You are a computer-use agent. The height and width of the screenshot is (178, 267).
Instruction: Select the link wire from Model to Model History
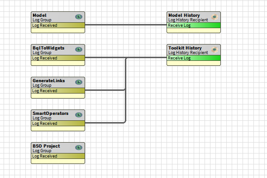126,25
